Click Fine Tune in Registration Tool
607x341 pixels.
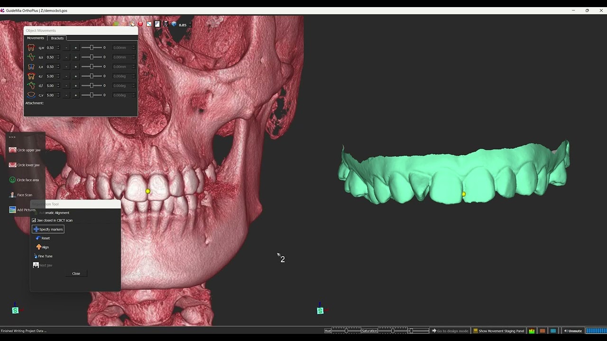[x=43, y=256]
